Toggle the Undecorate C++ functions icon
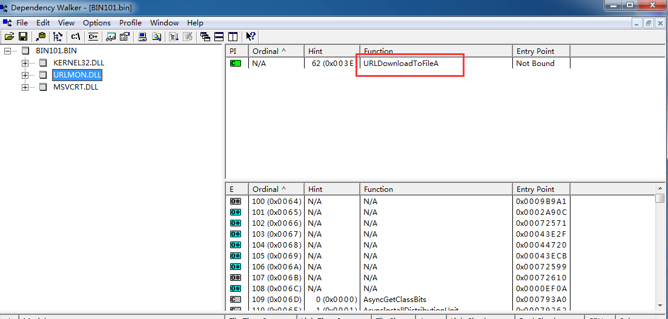The image size is (668, 319). 93,37
